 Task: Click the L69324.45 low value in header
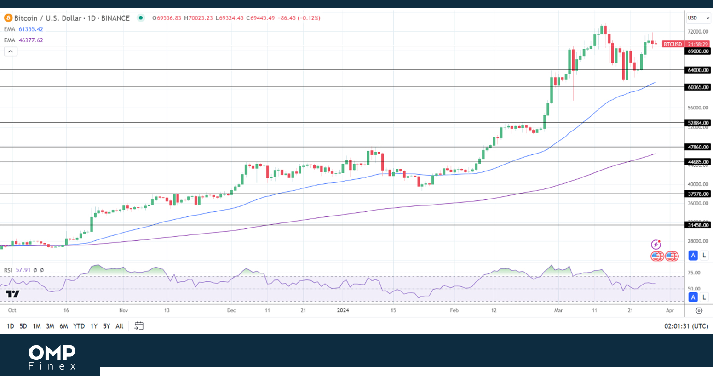(x=229, y=18)
